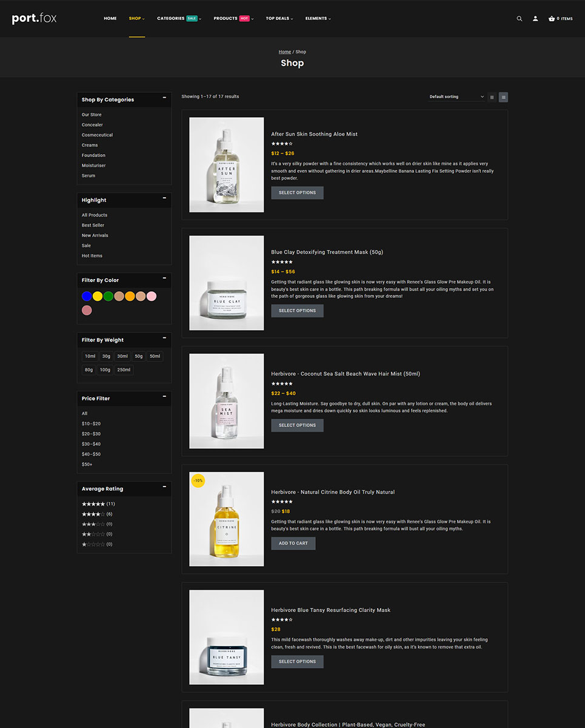Screen dimensions: 585x728
Task: Toggle the 100g weight filter
Action: (105, 369)
